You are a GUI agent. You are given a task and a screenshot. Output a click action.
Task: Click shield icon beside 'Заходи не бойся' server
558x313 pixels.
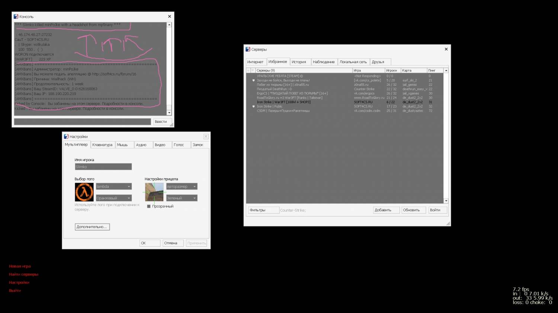point(253,81)
